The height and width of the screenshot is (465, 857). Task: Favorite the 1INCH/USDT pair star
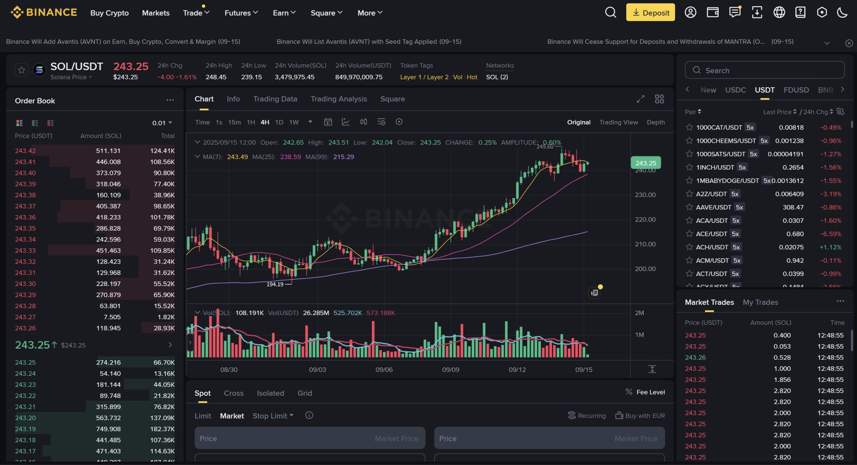click(x=689, y=167)
